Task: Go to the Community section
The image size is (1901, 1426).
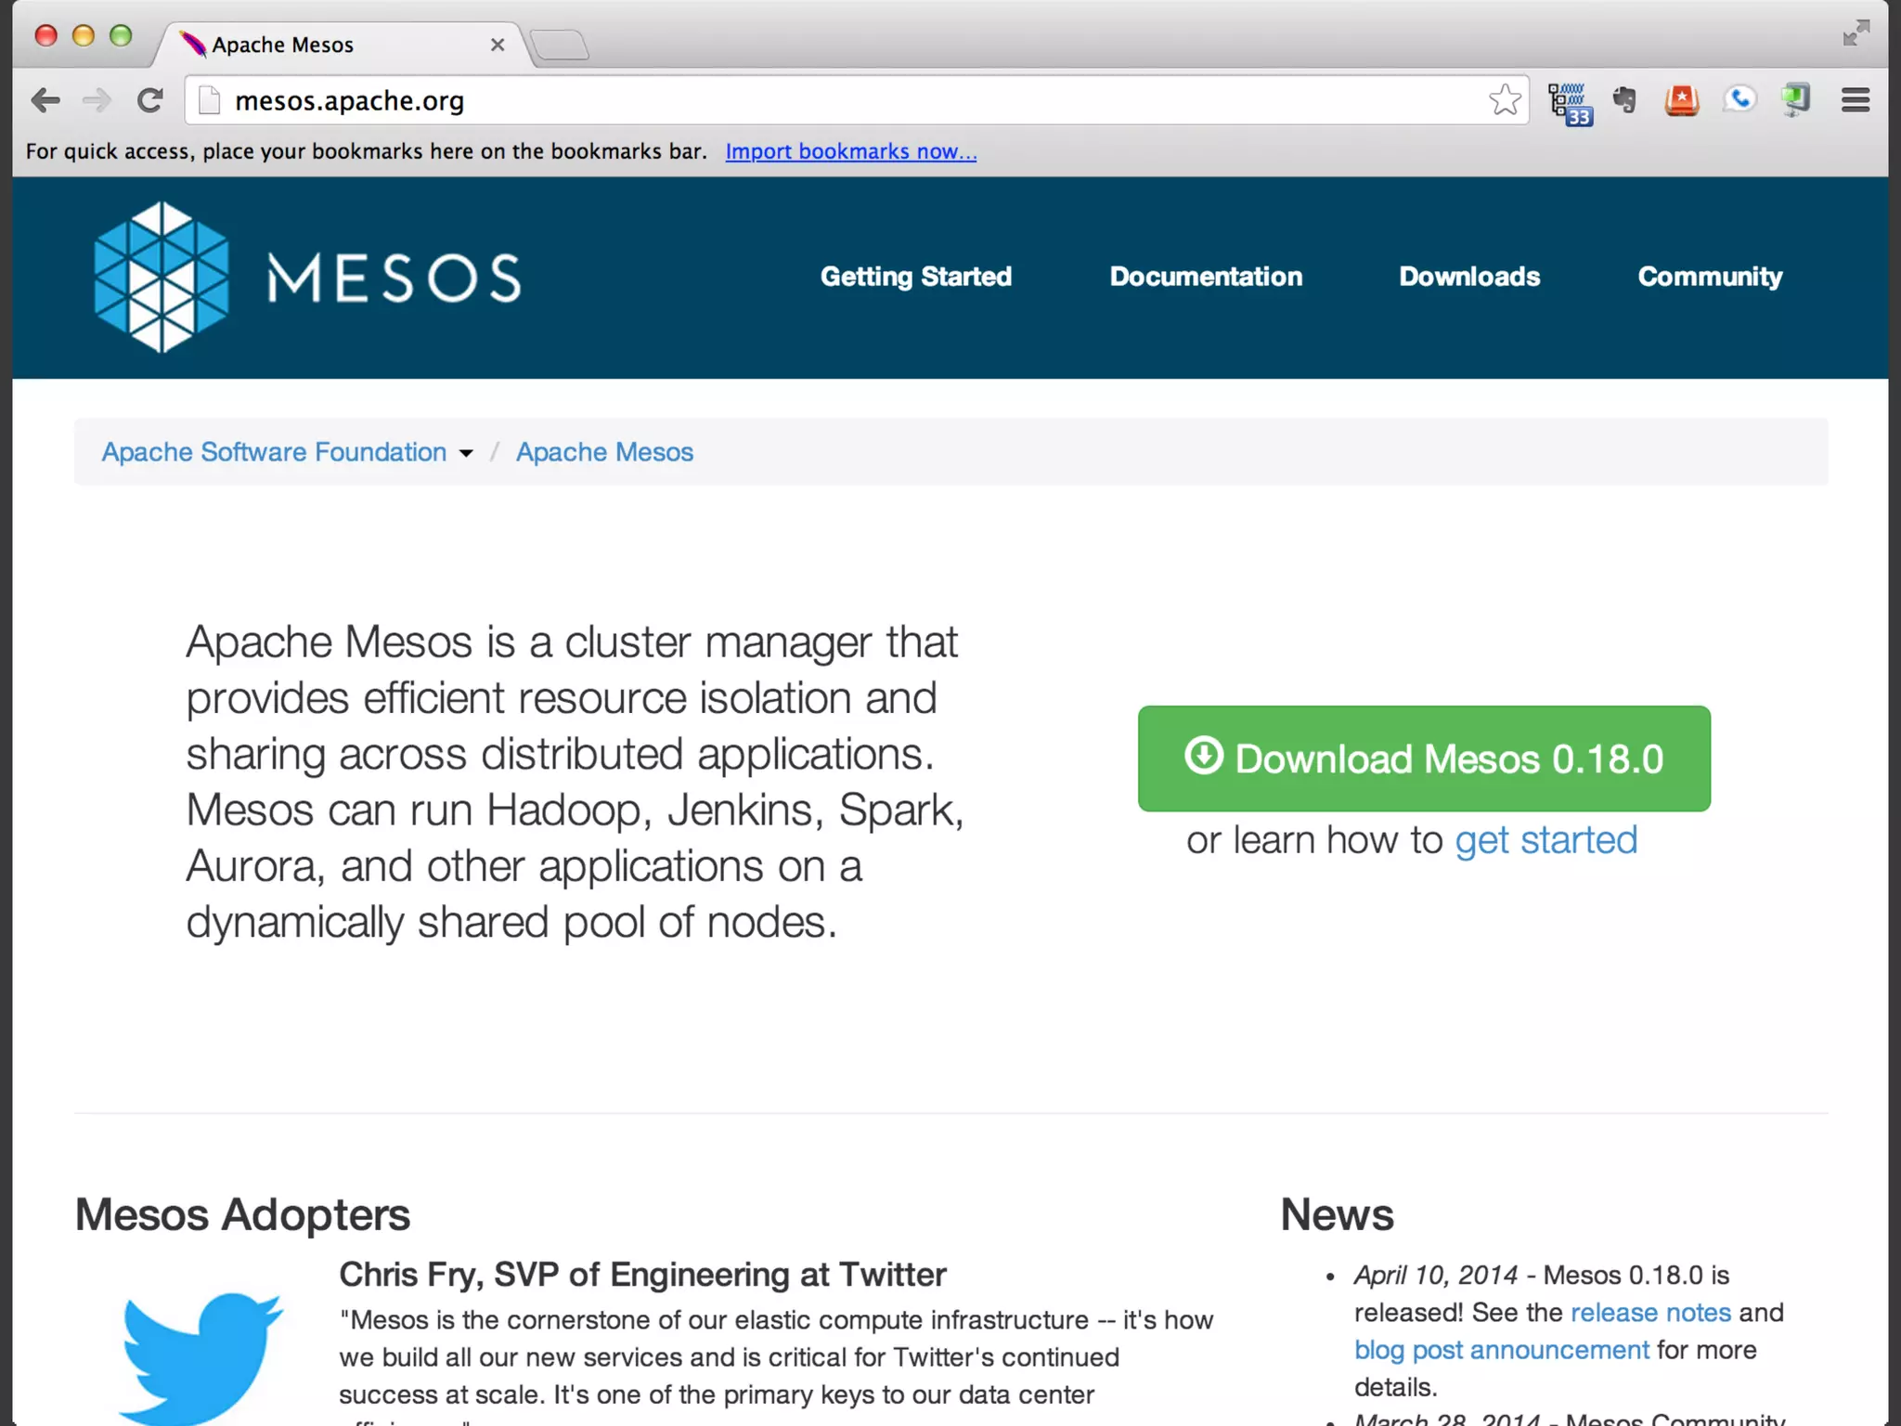Action: (1710, 277)
